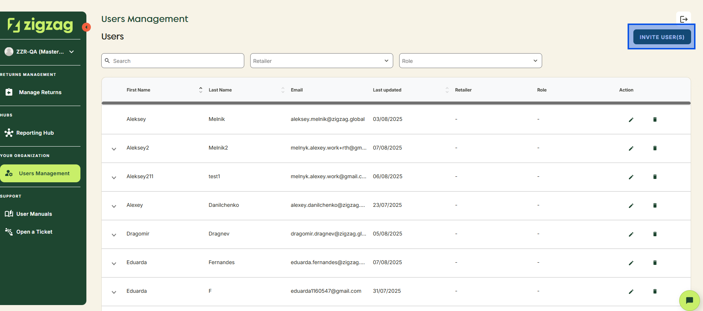Viewport: 703px width, 311px height.
Task: Open the Role filter dropdown
Action: [x=470, y=61]
